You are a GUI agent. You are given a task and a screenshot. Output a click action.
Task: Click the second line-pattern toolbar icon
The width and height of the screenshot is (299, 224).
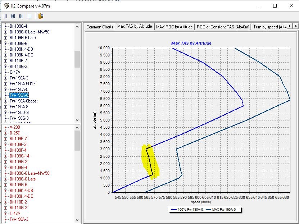tap(13, 16)
